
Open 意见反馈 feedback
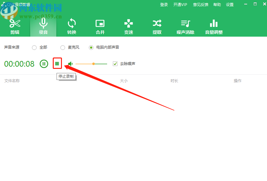201,5
